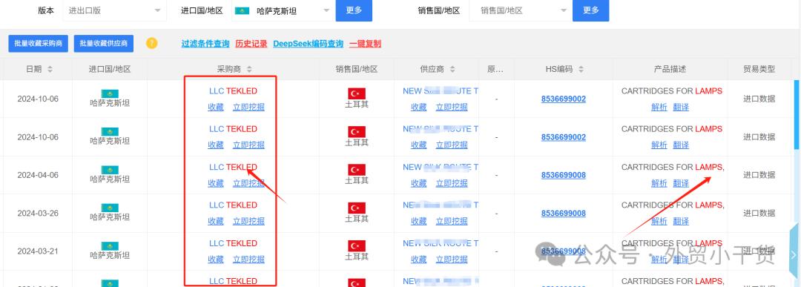This screenshot has width=801, height=287.
Task: Click 一键复制 link
Action: (x=365, y=44)
